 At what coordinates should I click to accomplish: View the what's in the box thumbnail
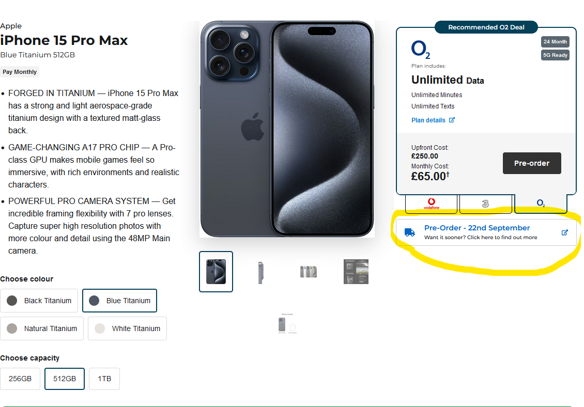287,324
